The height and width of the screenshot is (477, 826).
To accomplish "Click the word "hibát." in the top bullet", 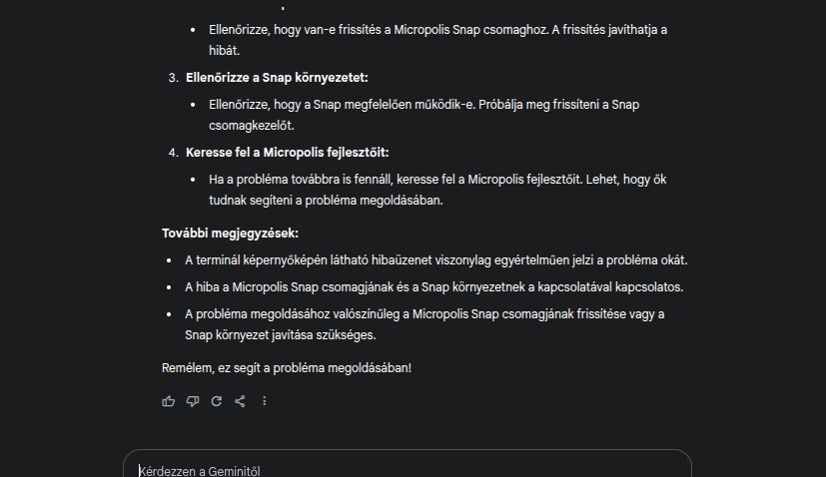I will [225, 49].
